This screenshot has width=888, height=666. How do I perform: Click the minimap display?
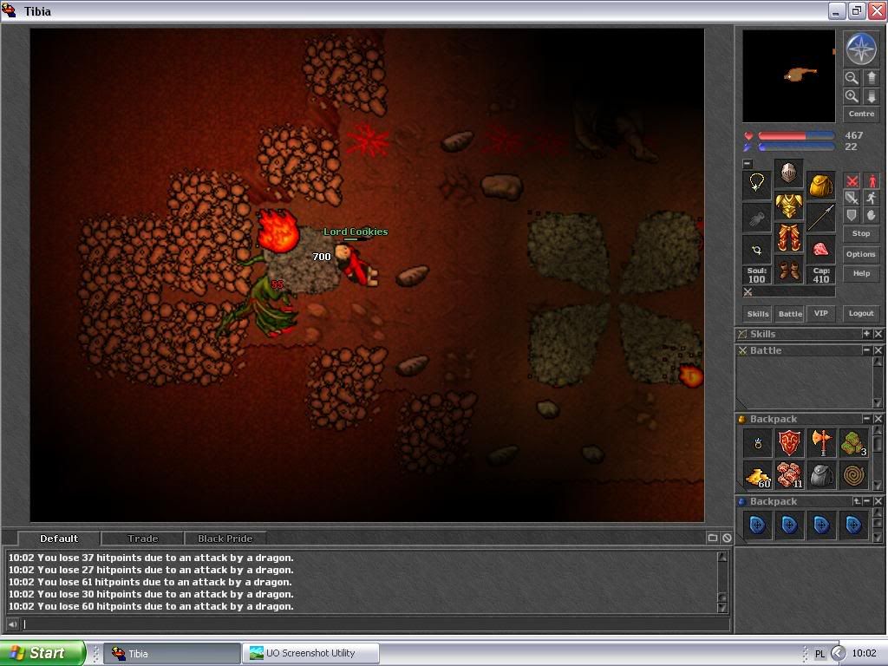coord(789,76)
